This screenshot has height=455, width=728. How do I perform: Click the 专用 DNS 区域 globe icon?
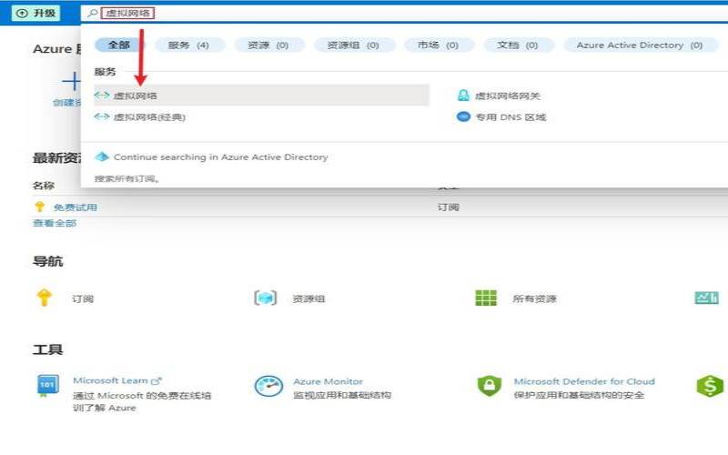point(463,116)
